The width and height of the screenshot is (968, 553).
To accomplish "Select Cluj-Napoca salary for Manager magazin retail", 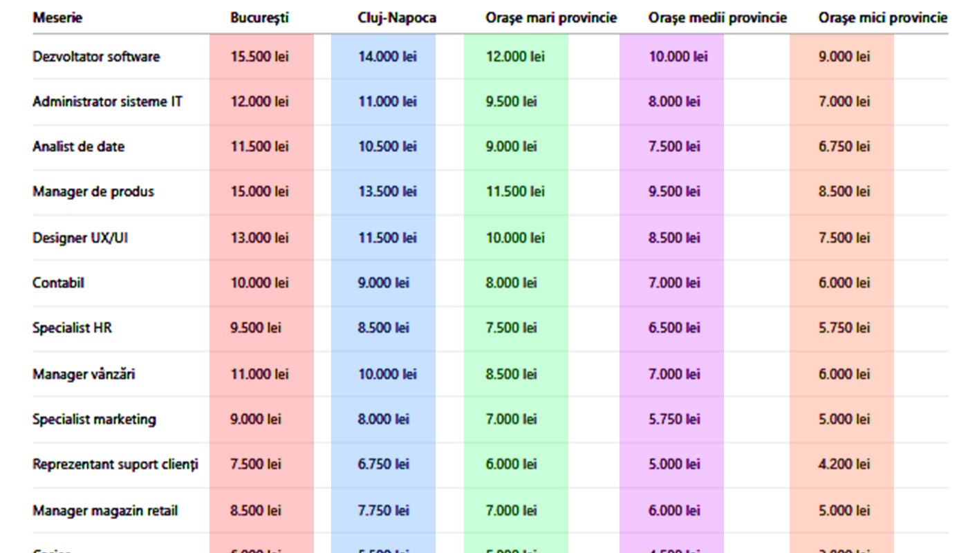I will click(384, 511).
